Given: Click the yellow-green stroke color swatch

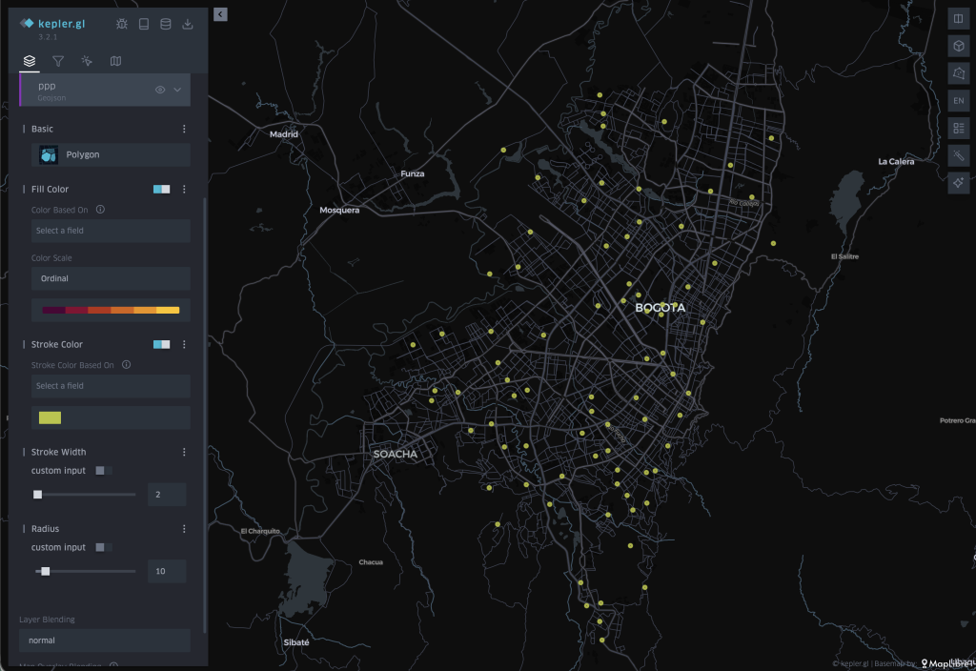Looking at the screenshot, I should 50,417.
